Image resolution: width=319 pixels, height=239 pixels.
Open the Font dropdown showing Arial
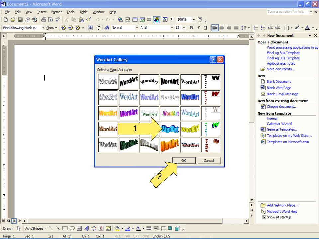[172, 28]
